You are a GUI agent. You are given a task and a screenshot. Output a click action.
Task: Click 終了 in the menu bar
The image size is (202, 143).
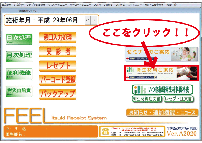(178, 5)
